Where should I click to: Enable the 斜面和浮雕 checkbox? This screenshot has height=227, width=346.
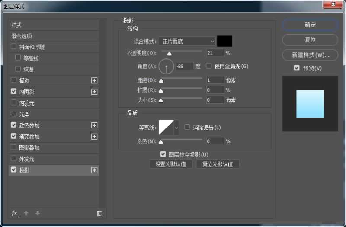coord(14,47)
